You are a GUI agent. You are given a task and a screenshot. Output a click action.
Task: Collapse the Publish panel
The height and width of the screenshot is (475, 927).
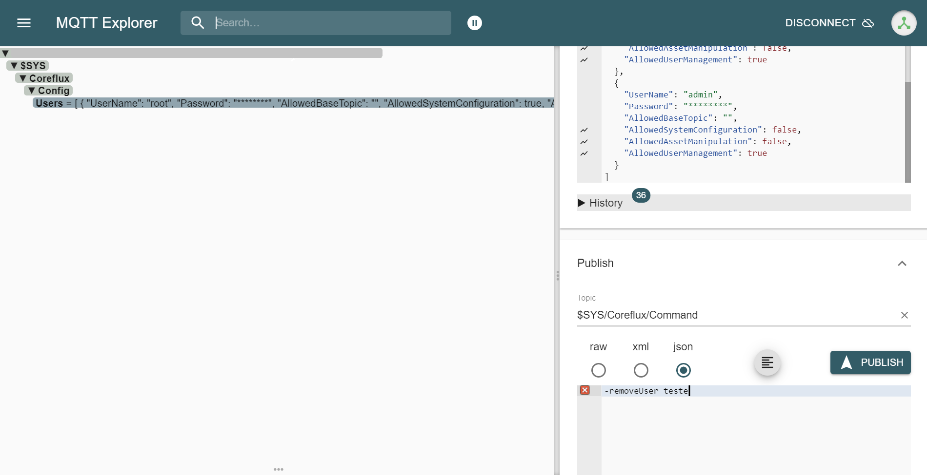(x=902, y=263)
